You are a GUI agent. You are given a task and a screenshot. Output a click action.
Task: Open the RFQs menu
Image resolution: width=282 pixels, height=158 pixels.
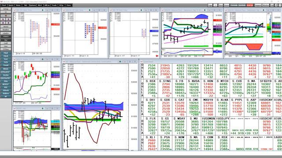[61, 5]
